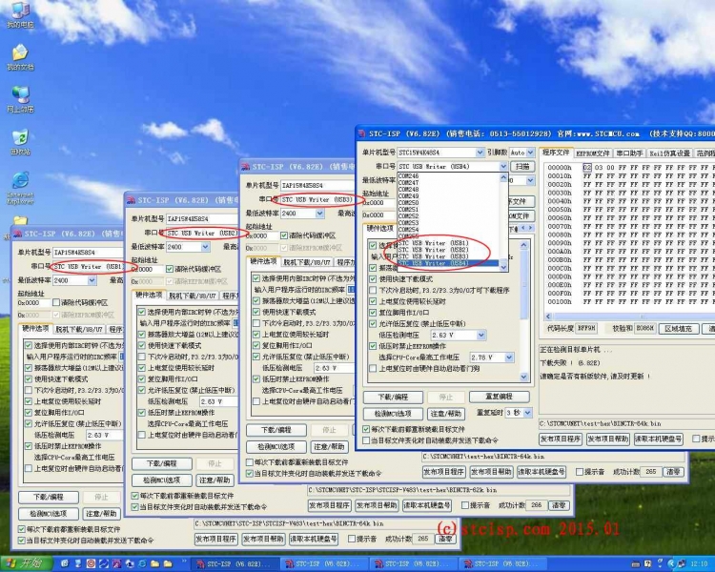Viewport: 715px width, 572px height.
Task: Click STC-ISP title bar icon of USB2 window
Action: [x=131, y=200]
